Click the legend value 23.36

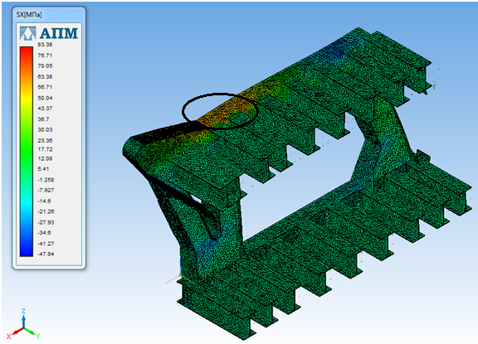tap(45, 140)
